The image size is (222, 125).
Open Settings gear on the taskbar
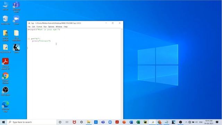[x=82, y=122]
